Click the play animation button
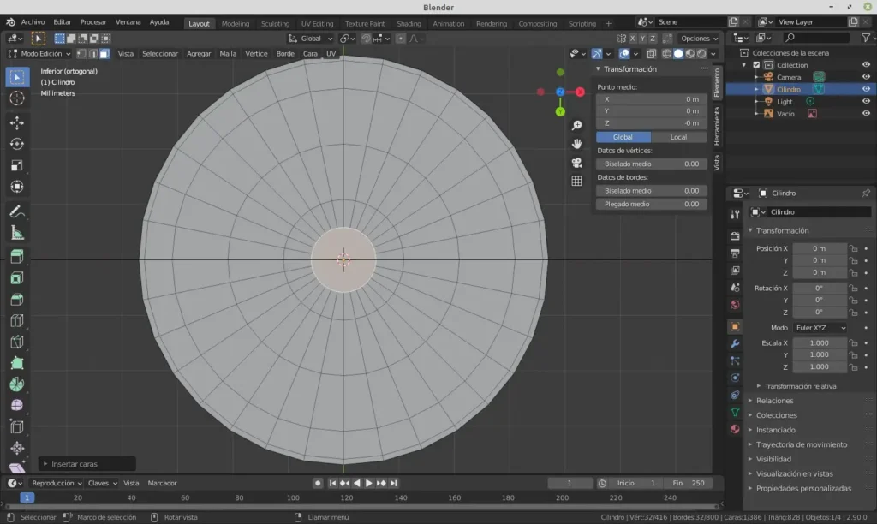The width and height of the screenshot is (877, 524). tap(368, 483)
